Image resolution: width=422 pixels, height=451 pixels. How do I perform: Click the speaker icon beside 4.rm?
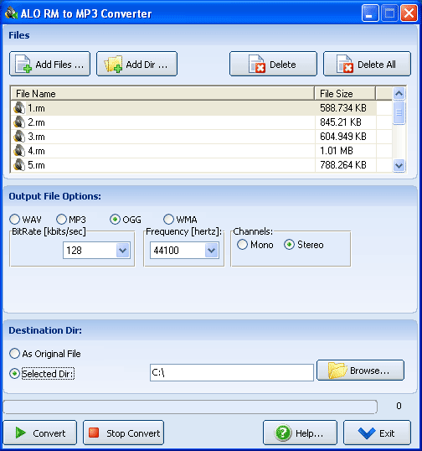19,151
